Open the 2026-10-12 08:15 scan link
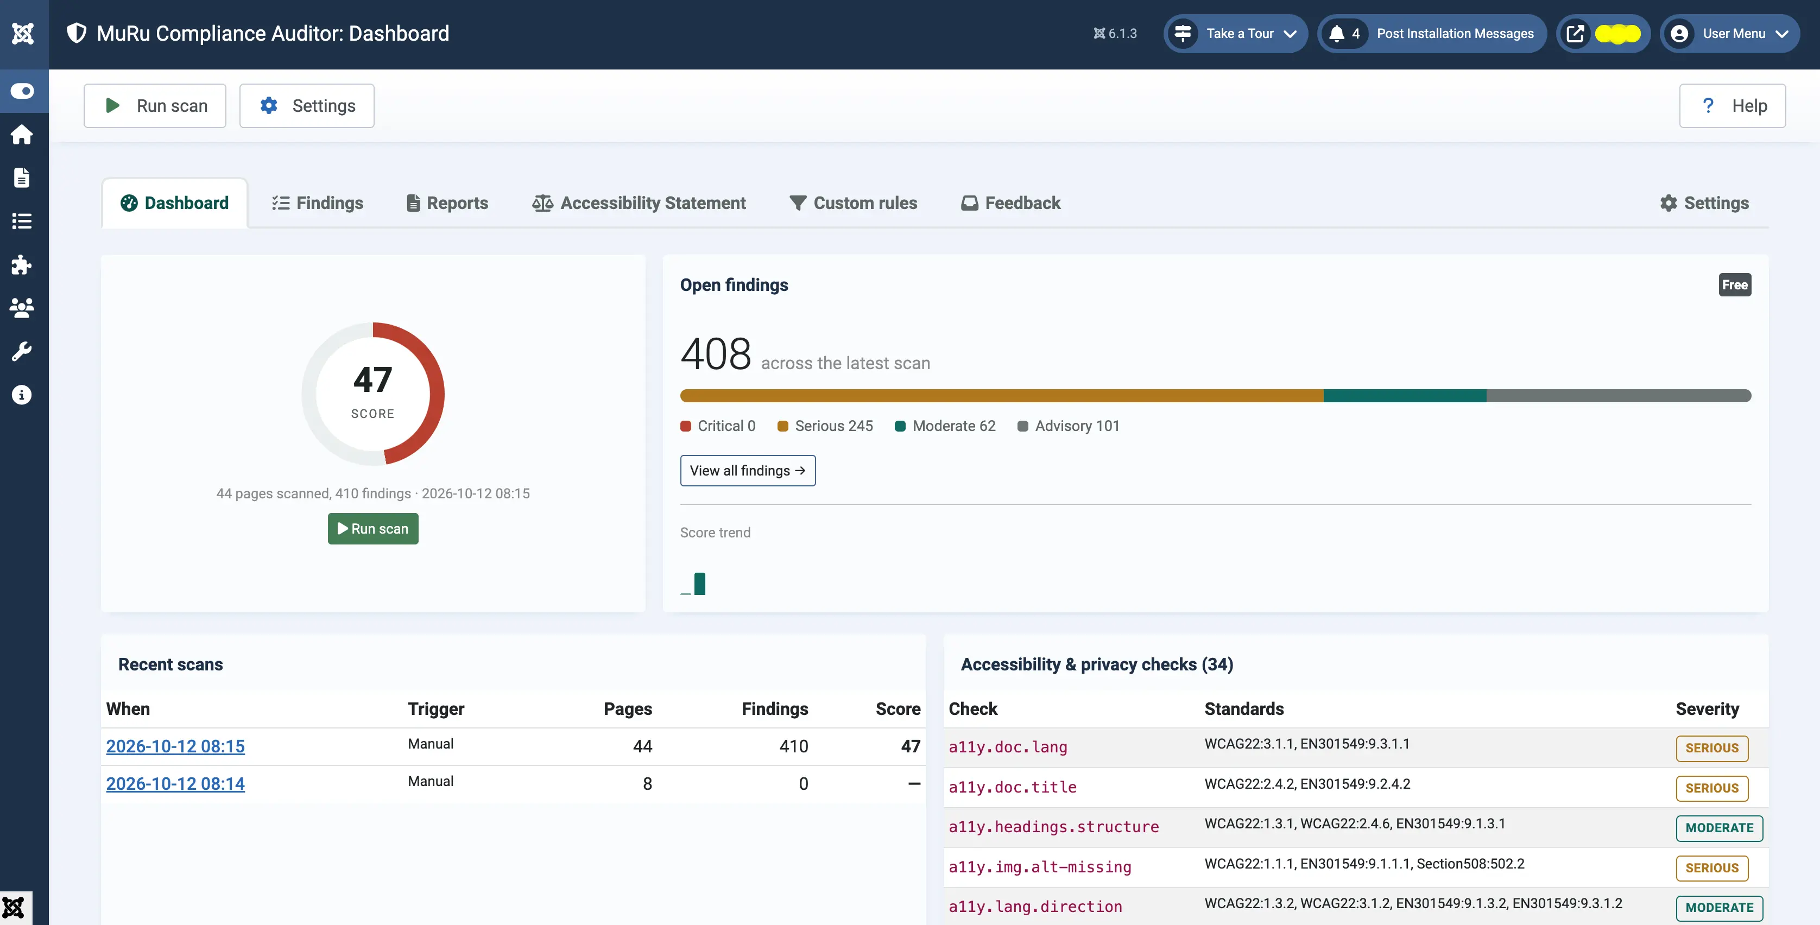The width and height of the screenshot is (1820, 925). tap(175, 746)
